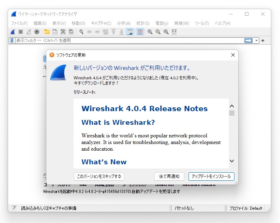Open the 表示(V) menu
The height and width of the screenshot is (223, 280).
click(59, 23)
